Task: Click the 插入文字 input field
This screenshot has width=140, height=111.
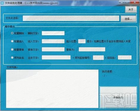Action: (x=53, y=41)
